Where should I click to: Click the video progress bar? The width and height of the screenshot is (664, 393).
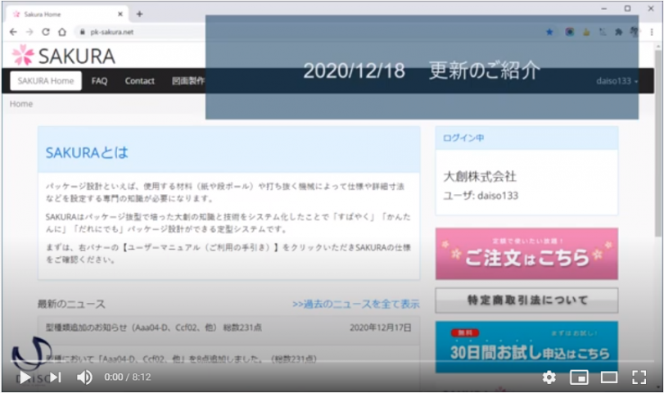click(x=332, y=361)
